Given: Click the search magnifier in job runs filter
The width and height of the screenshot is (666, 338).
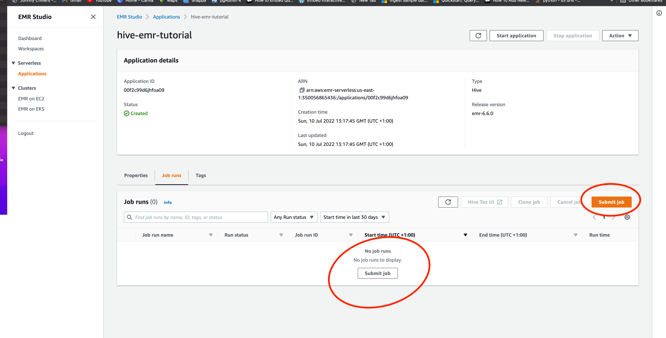Looking at the screenshot, I should click(129, 217).
